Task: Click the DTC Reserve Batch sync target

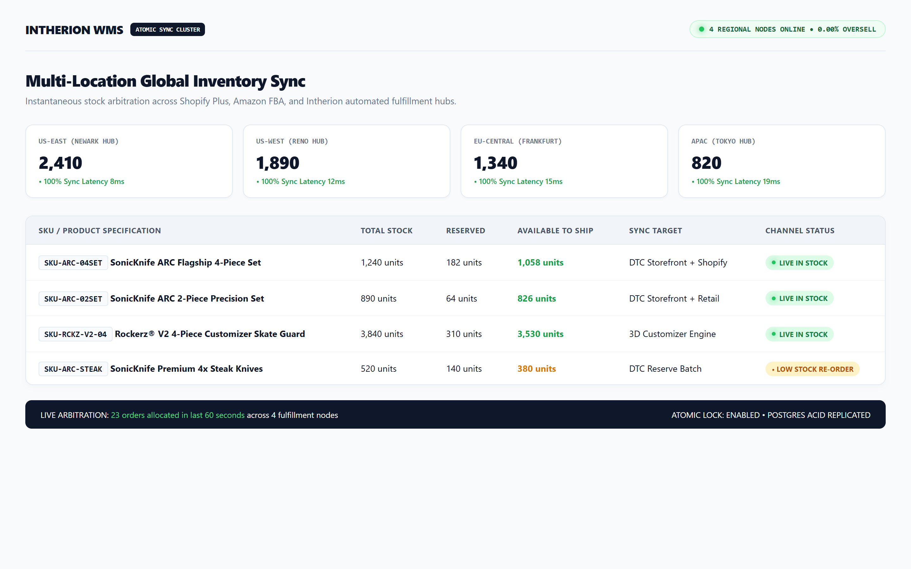Action: pos(665,369)
